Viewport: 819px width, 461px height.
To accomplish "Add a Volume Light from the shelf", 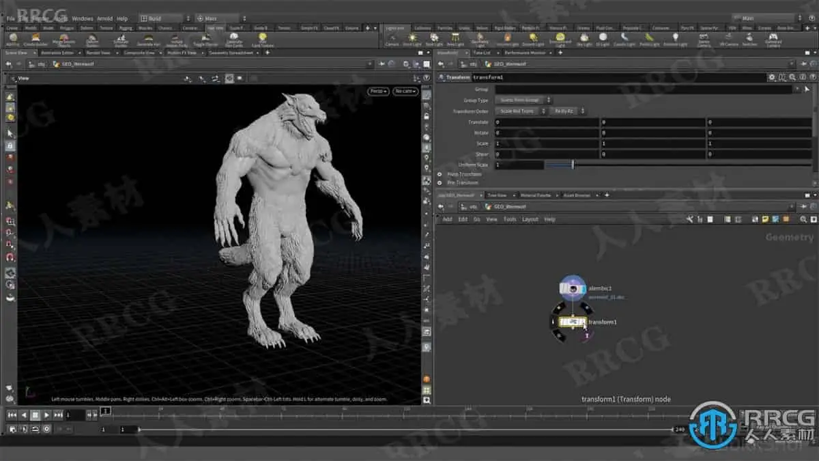I will point(507,40).
